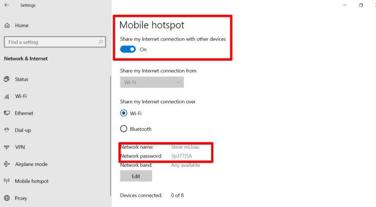Viewport: 376px width, 207px height.
Task: Open Ethernet settings page
Action: point(24,113)
